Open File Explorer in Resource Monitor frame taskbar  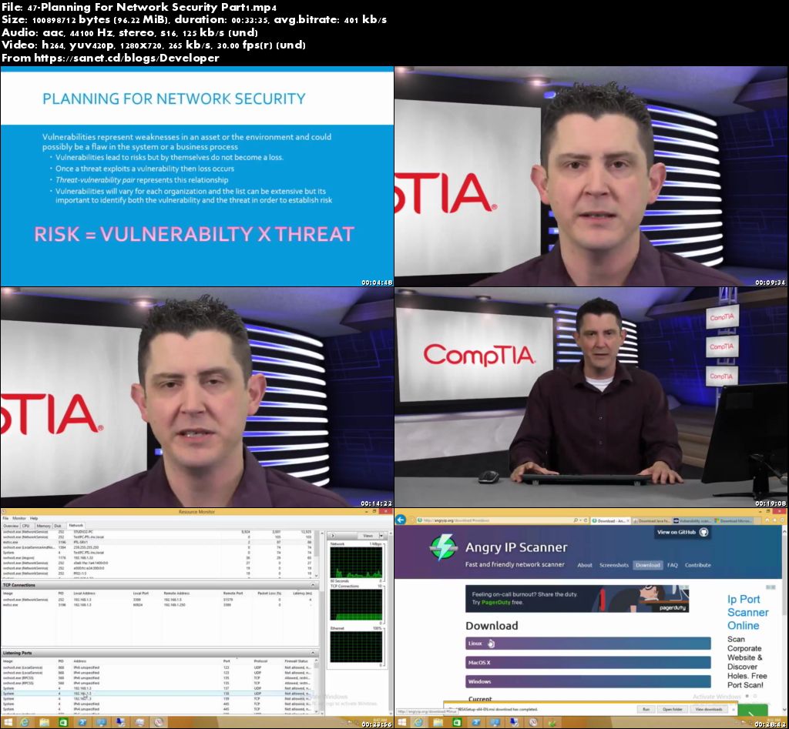pyautogui.click(x=44, y=723)
